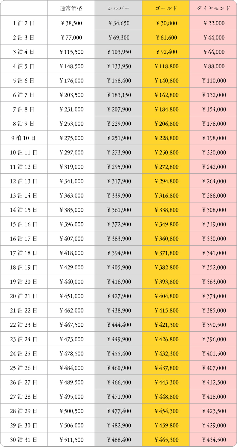Click the シルバー column header

pos(119,8)
